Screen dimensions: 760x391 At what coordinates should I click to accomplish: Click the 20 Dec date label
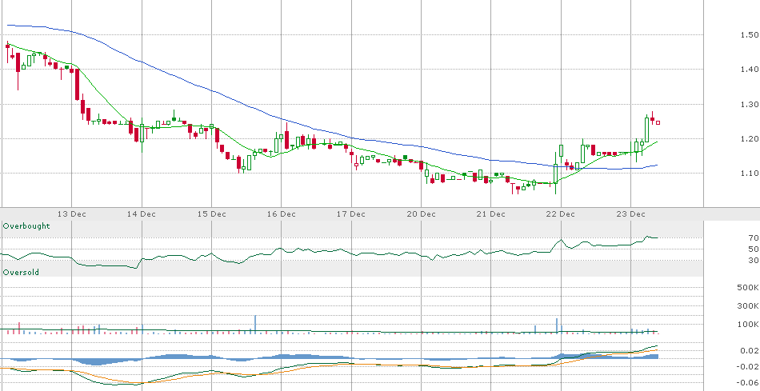(421, 213)
